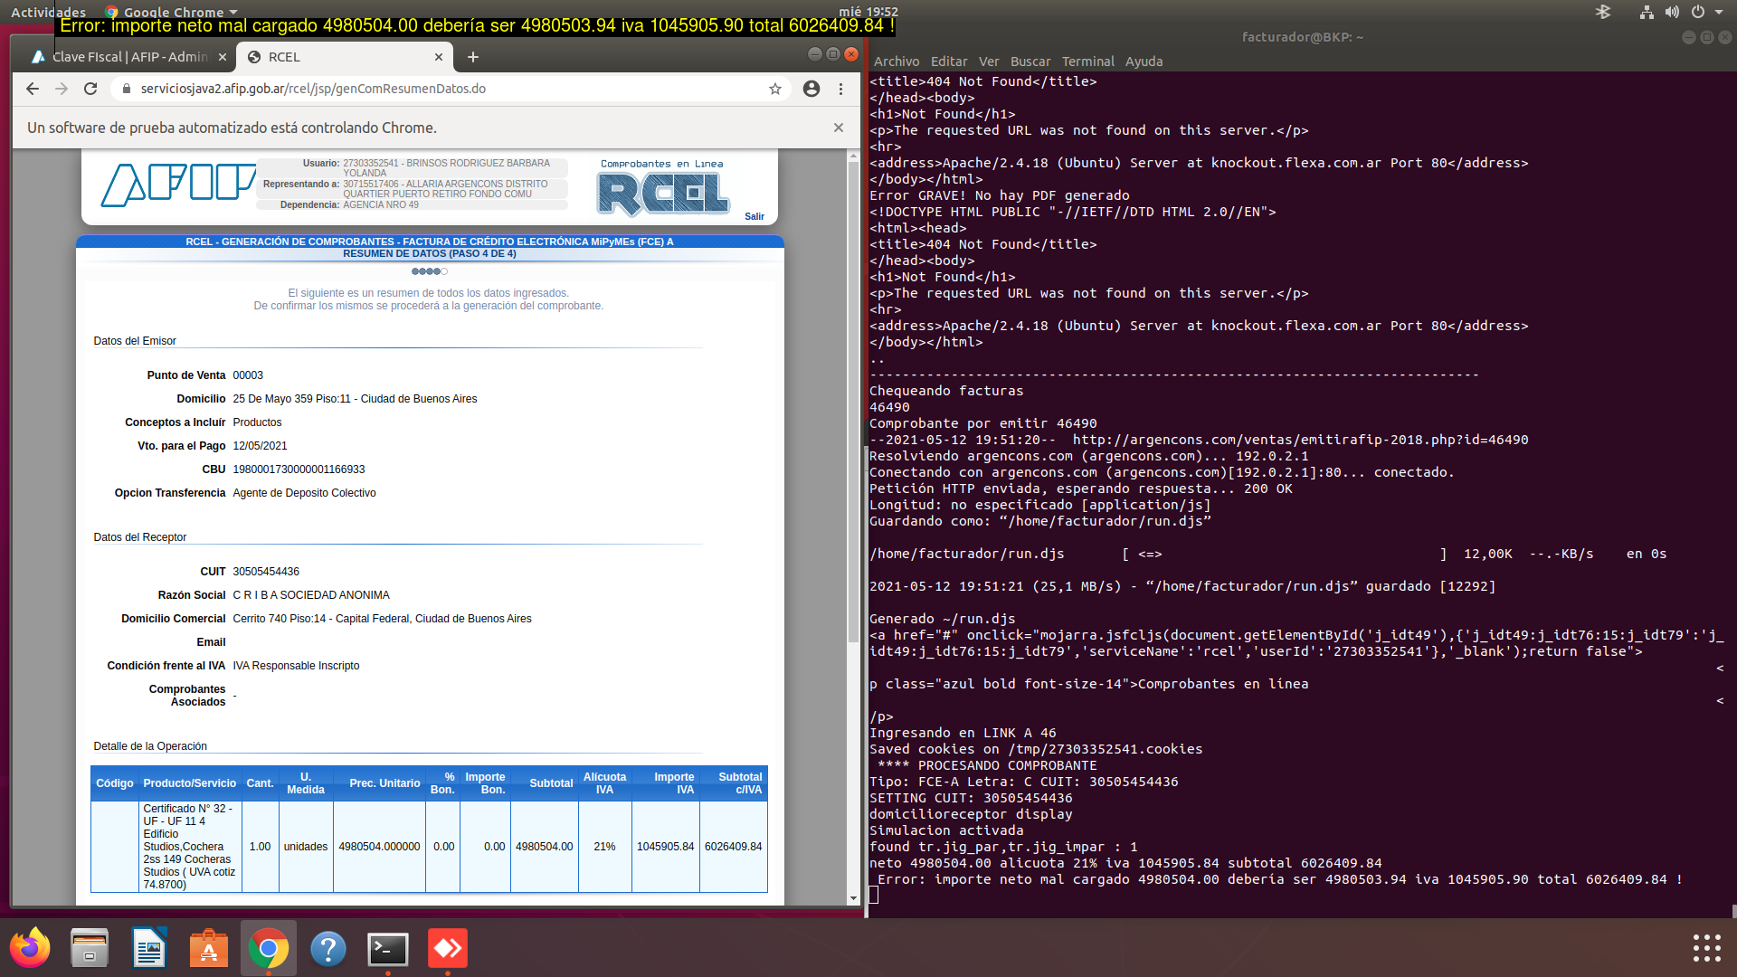Dismiss the automated test software infobar
The height and width of the screenshot is (977, 1737).
(839, 128)
